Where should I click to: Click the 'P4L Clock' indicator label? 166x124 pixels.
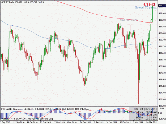[84, 109]
